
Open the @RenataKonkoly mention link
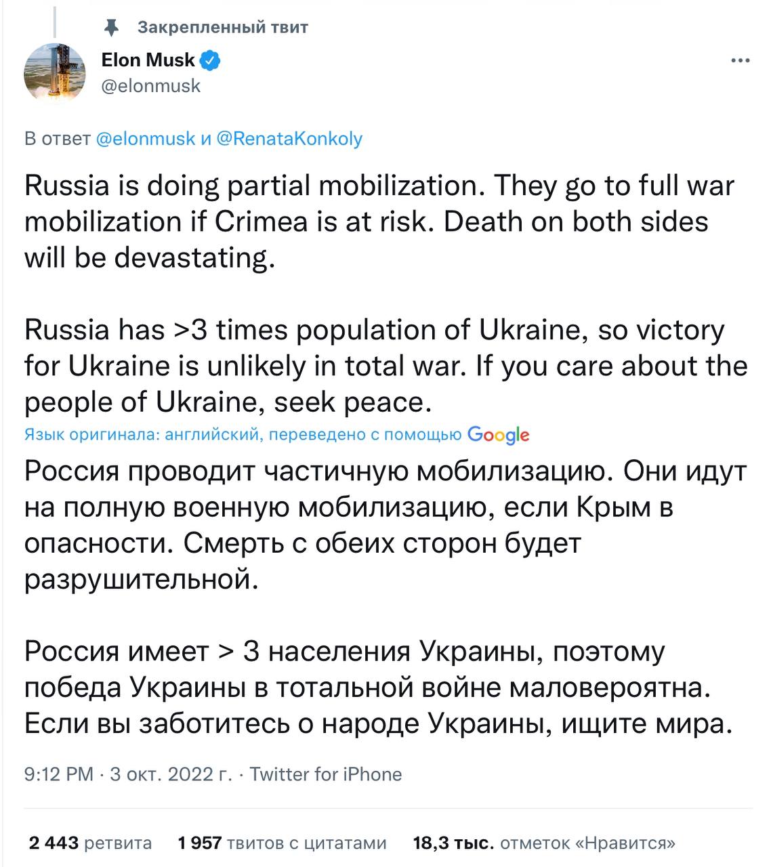tap(289, 139)
